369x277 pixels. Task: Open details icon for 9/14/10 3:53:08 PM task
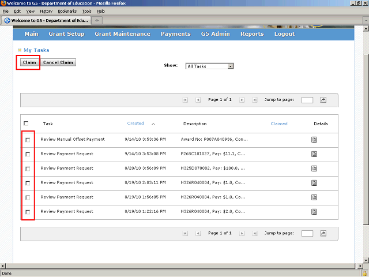point(314,154)
